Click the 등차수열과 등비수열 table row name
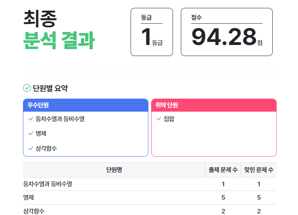Screen dimensions: 298x215 tap(48, 184)
